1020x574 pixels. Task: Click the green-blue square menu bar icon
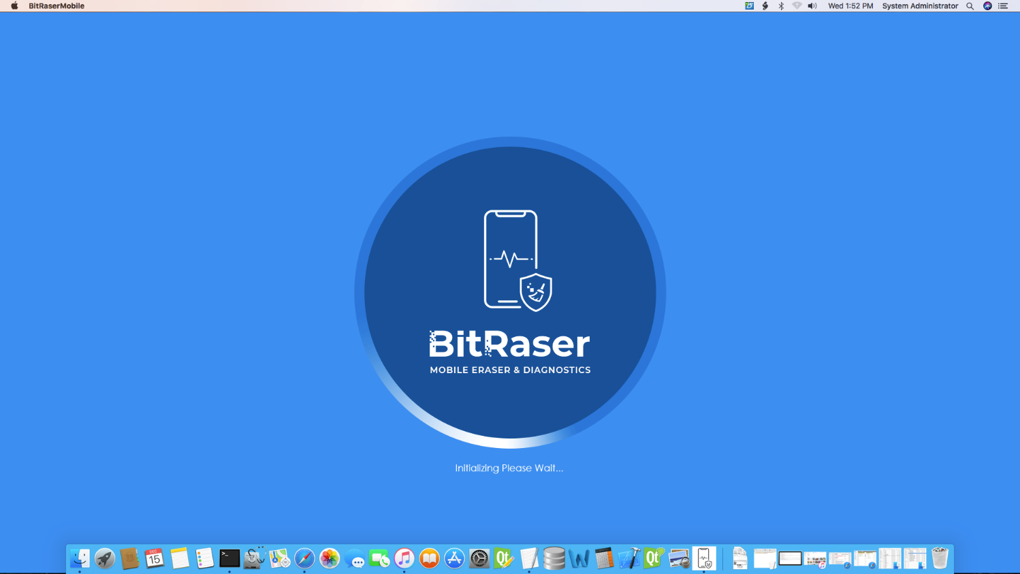pos(749,5)
